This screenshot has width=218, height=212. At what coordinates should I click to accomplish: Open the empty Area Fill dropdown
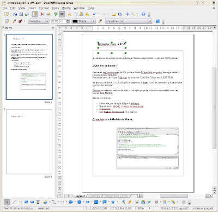(x=138, y=21)
